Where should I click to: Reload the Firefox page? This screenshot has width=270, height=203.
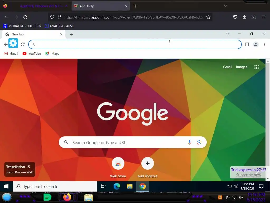[25, 17]
